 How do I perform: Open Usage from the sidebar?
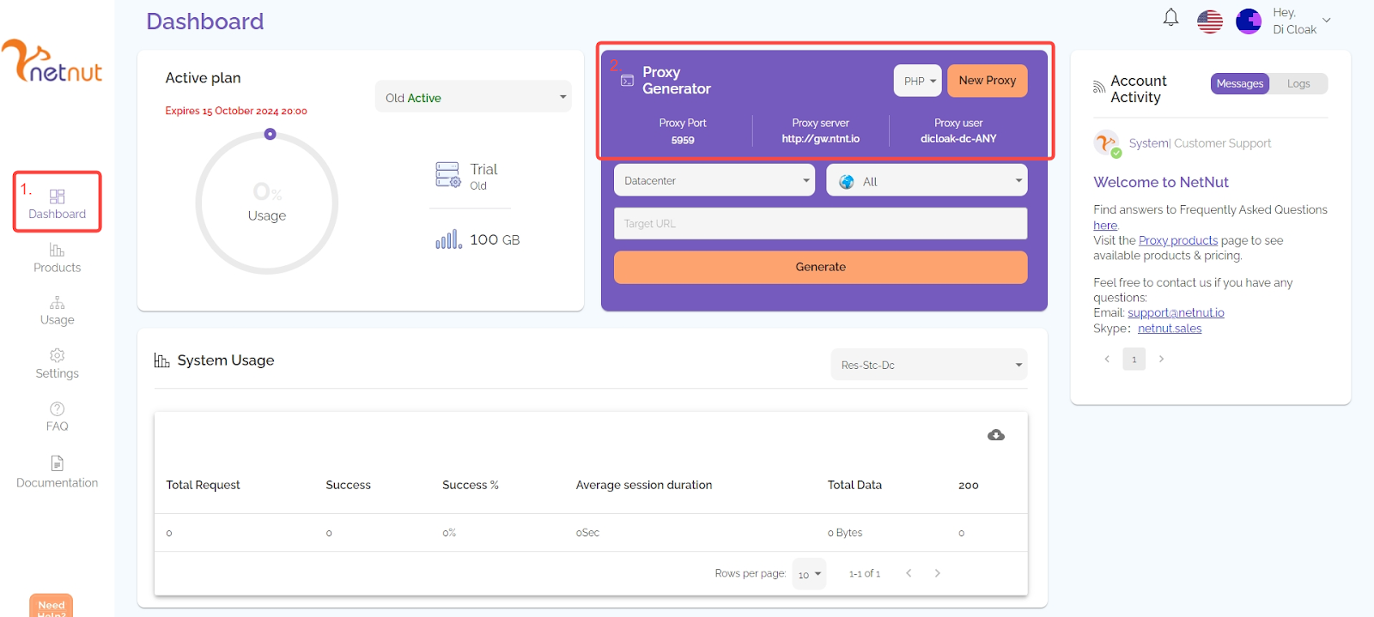pyautogui.click(x=58, y=311)
